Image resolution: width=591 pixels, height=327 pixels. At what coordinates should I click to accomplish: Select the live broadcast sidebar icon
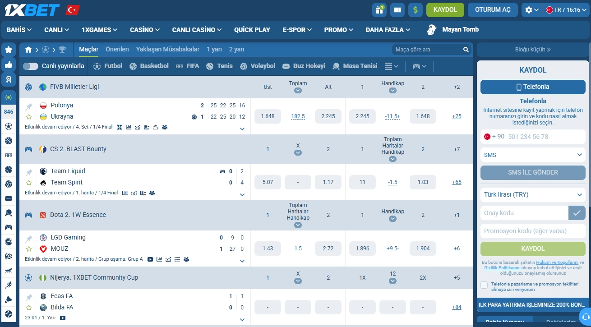click(9, 97)
